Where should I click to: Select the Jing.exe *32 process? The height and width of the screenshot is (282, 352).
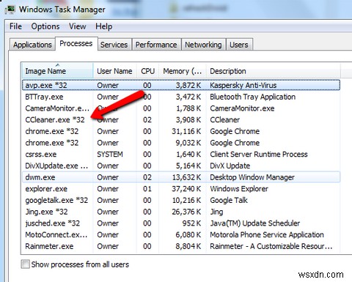coord(181,212)
